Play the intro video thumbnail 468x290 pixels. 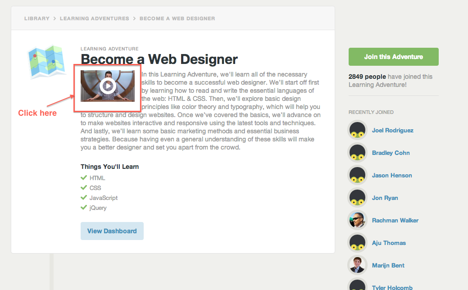(108, 86)
